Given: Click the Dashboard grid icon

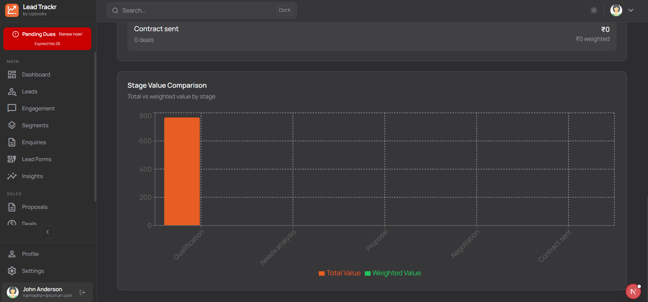Looking at the screenshot, I should coord(12,74).
